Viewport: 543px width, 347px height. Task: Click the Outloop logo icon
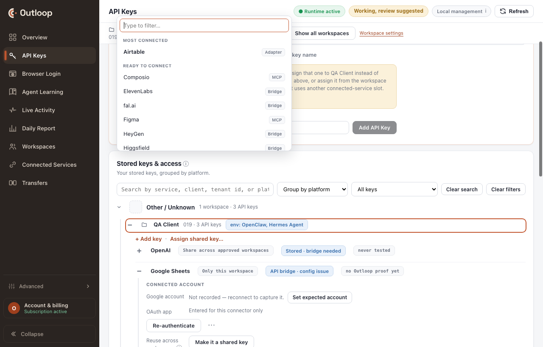point(13,13)
